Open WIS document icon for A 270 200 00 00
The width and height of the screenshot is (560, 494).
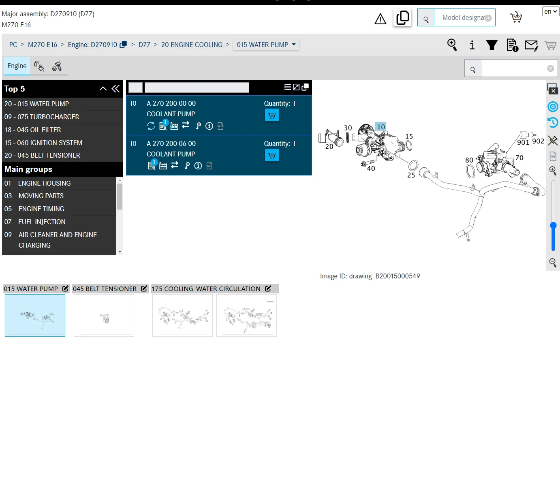click(x=220, y=126)
